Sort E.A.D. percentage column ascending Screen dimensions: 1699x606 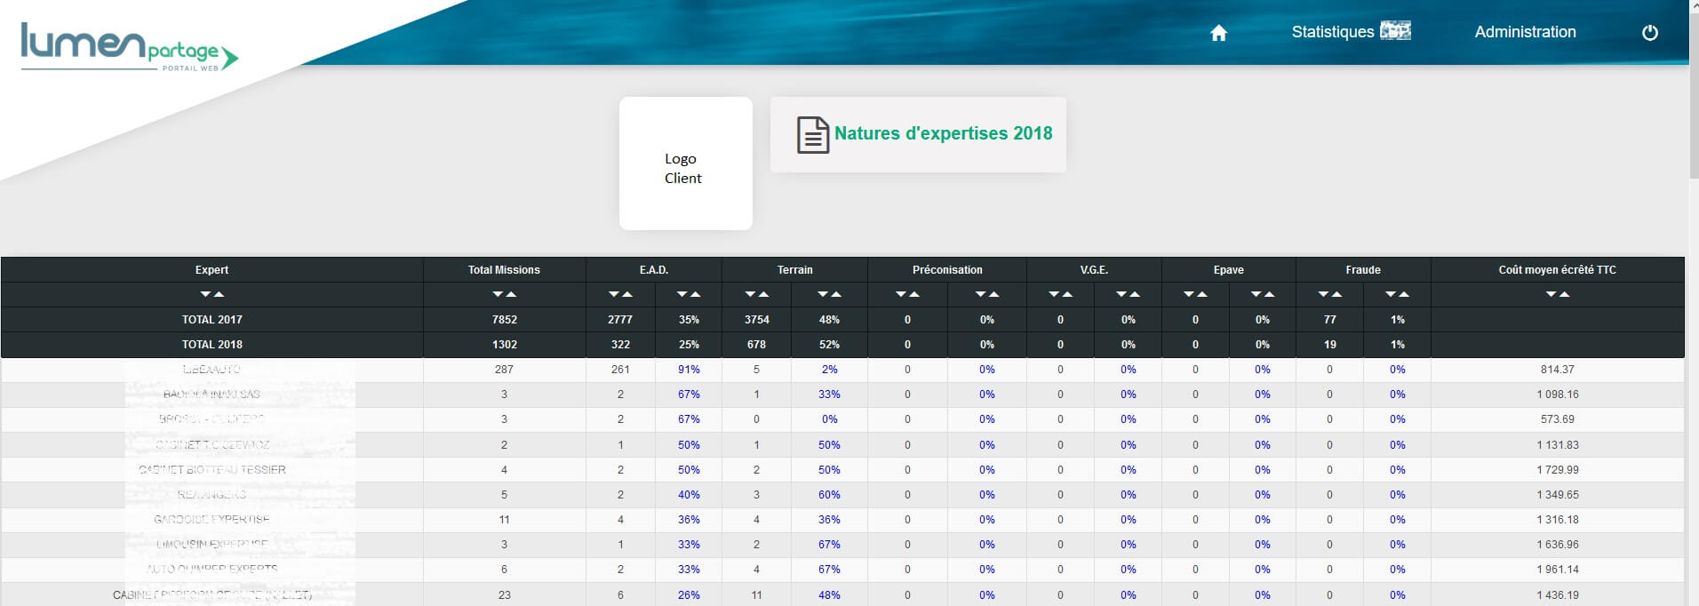695,294
